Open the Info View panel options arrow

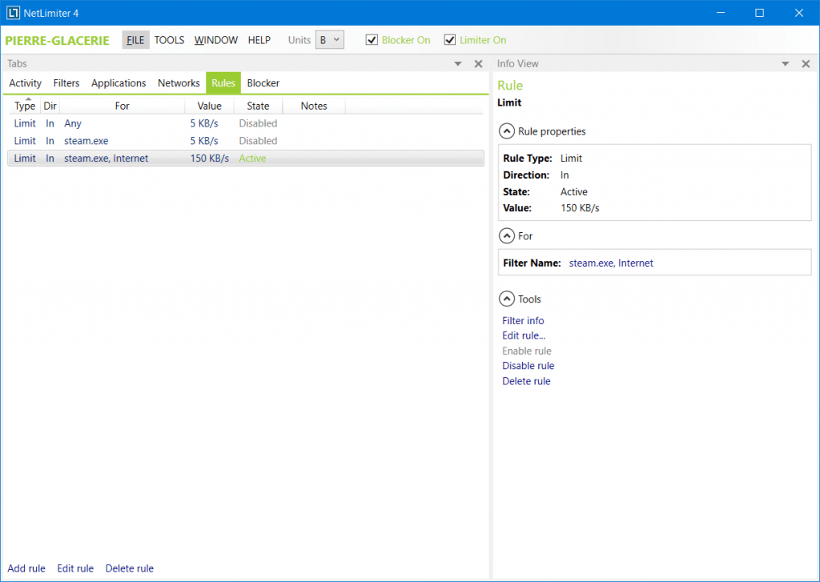(786, 63)
